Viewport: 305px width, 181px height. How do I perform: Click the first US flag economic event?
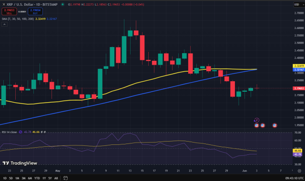tap(256, 125)
